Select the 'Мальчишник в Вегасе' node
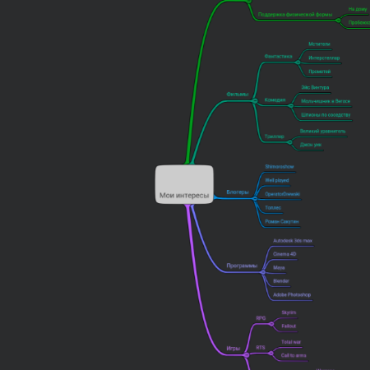 click(x=326, y=101)
